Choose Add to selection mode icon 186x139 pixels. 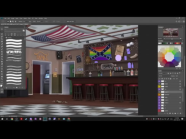click(11, 22)
